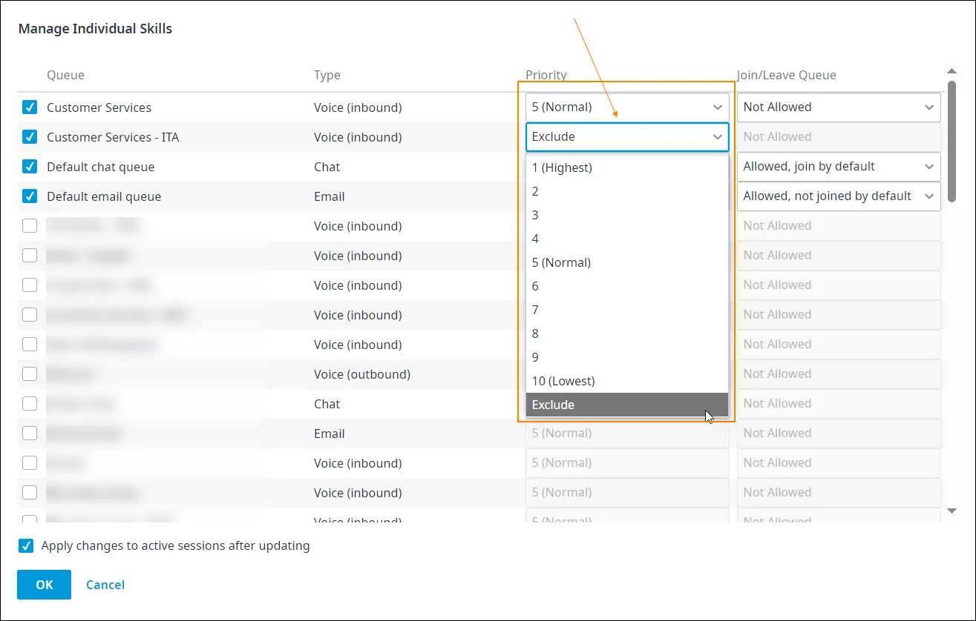Click the 'Default email queue' name
Viewport: 976px width, 621px height.
(104, 196)
